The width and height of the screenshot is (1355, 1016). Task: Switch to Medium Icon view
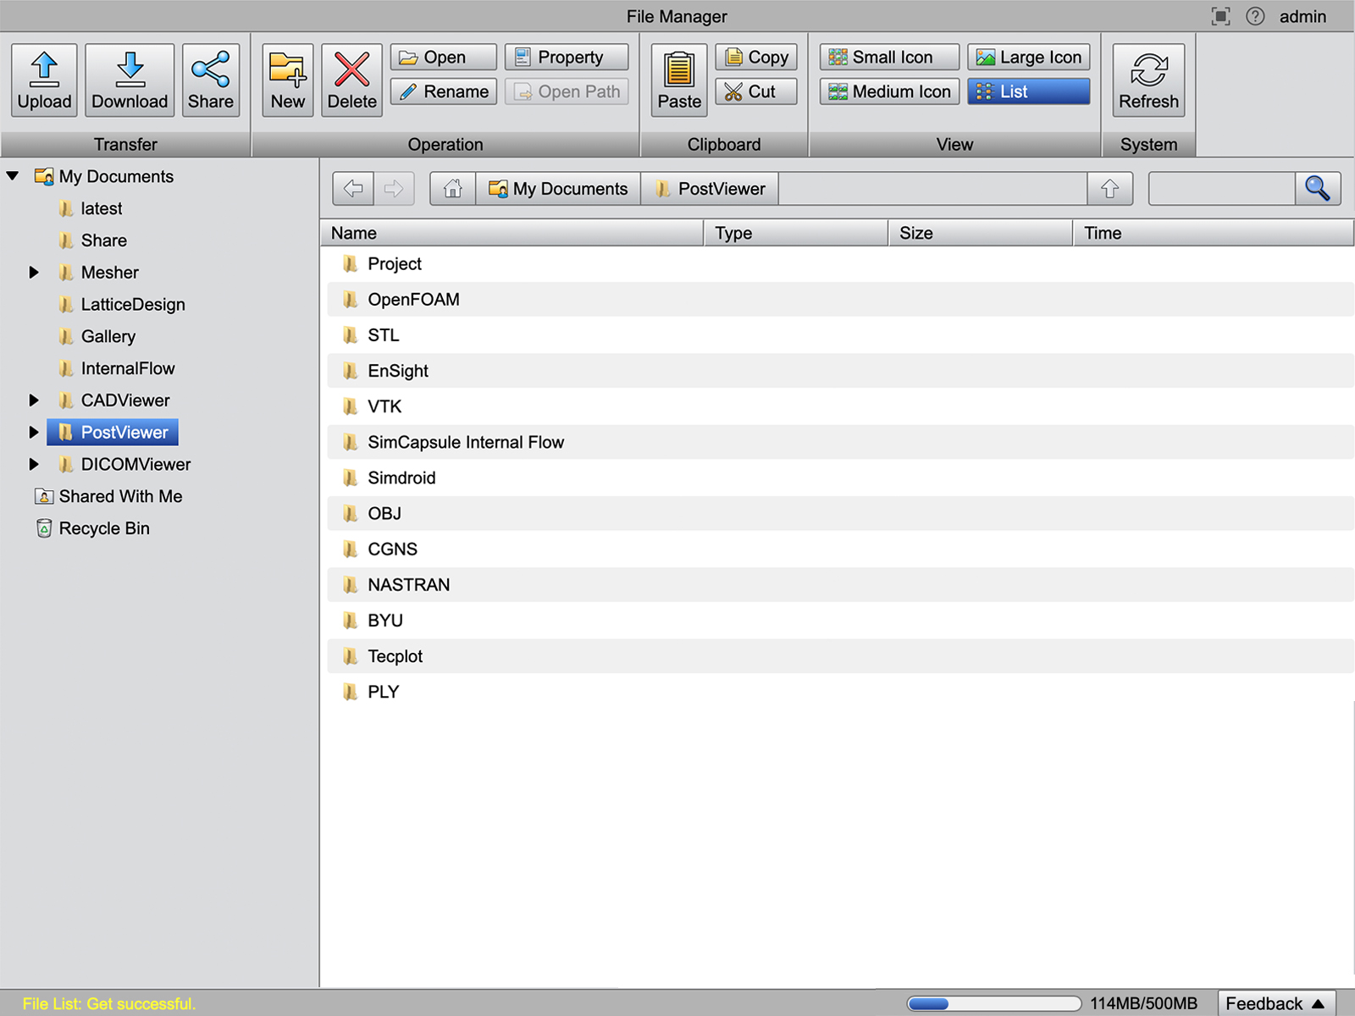pyautogui.click(x=889, y=91)
